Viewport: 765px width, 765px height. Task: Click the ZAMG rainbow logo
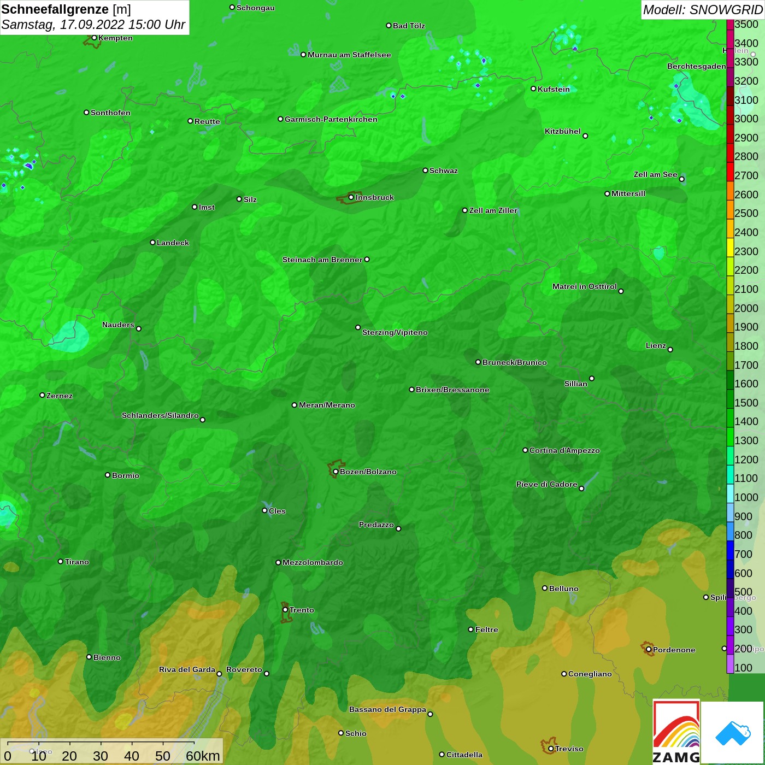click(676, 732)
